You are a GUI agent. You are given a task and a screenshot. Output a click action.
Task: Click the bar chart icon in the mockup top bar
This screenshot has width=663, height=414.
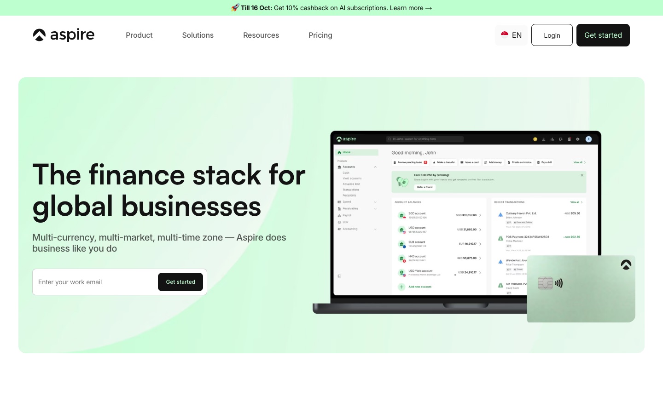coord(552,139)
